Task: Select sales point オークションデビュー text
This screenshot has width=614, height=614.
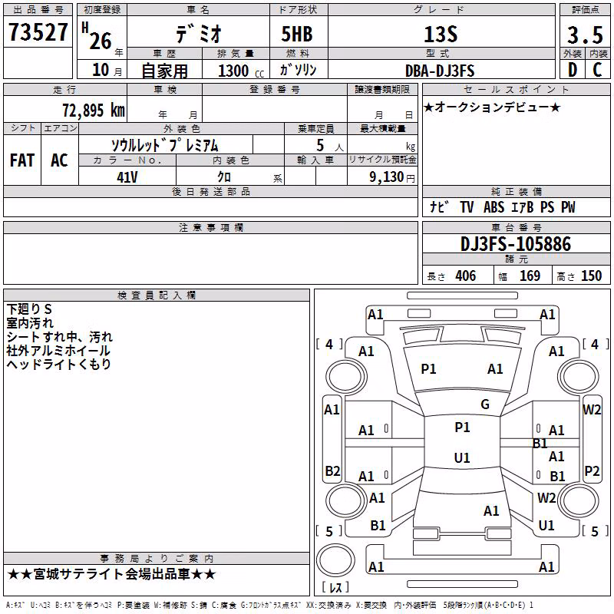Action: tap(492, 107)
